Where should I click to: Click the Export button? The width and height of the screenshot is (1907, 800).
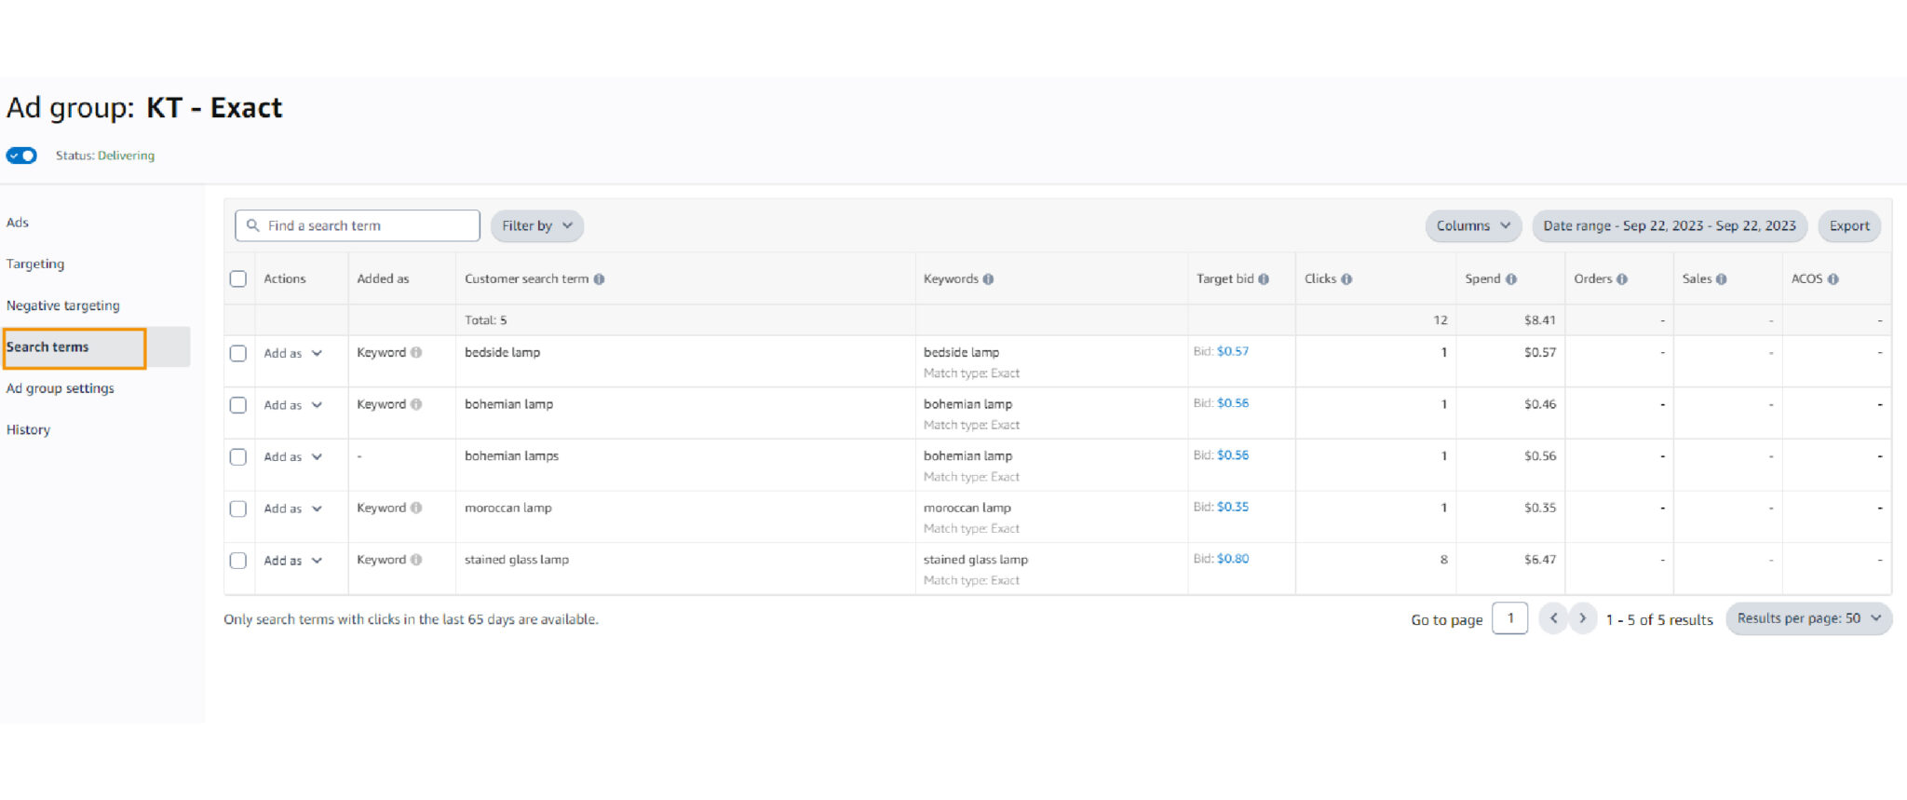pos(1849,225)
